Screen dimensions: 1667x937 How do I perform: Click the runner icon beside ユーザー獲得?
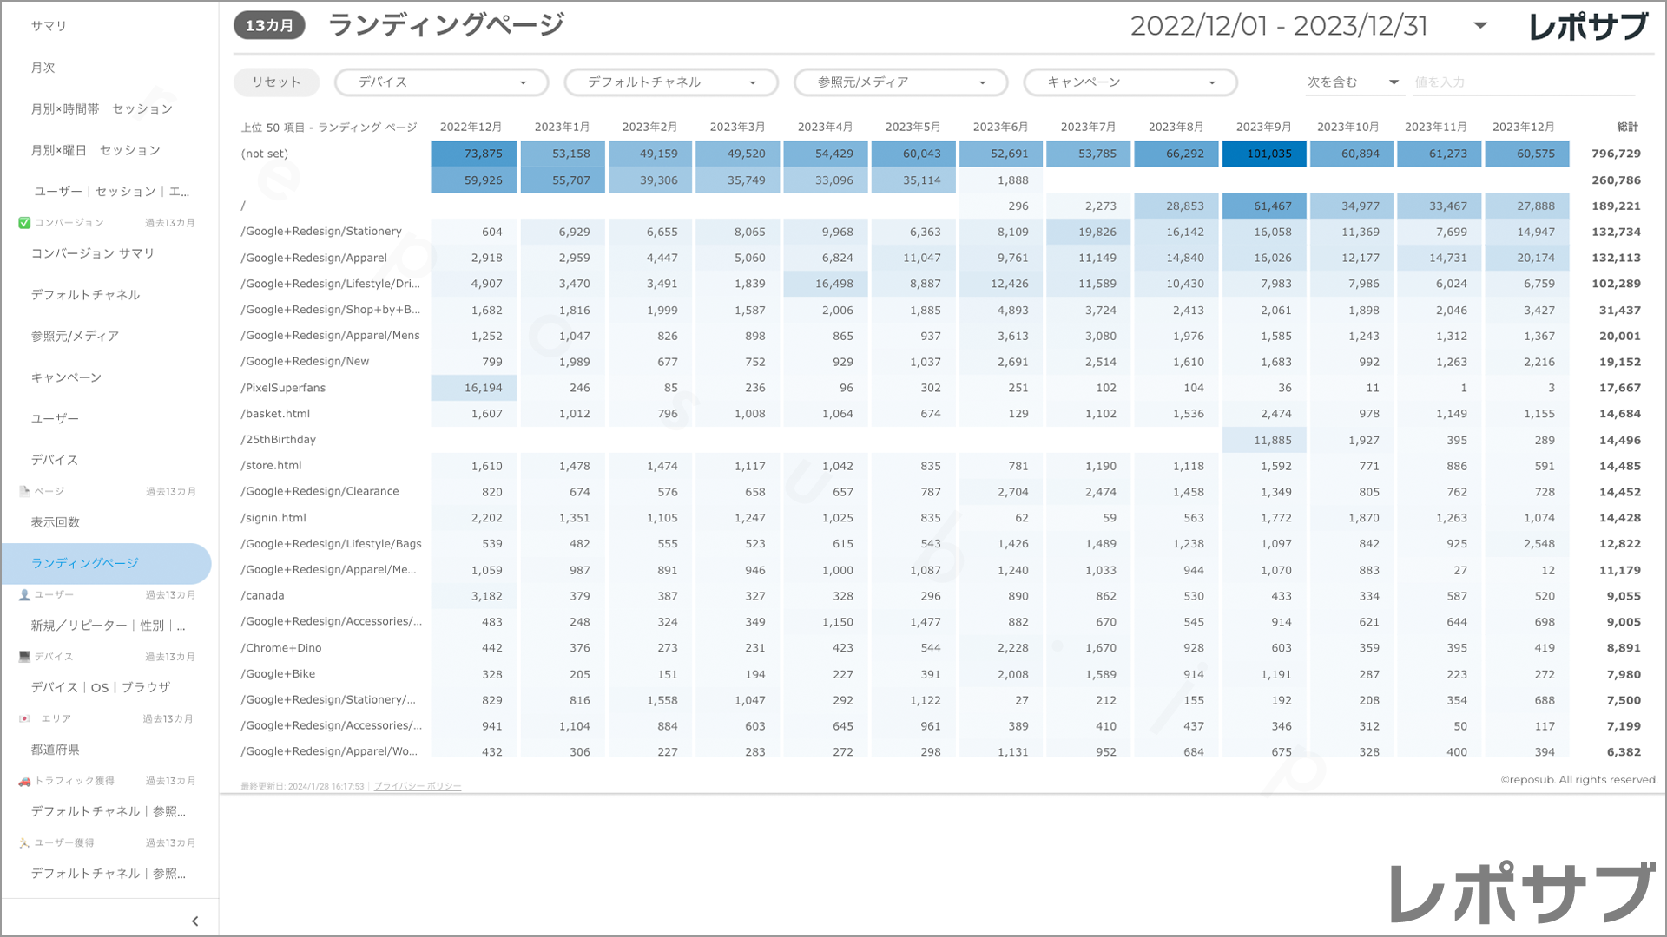[24, 842]
